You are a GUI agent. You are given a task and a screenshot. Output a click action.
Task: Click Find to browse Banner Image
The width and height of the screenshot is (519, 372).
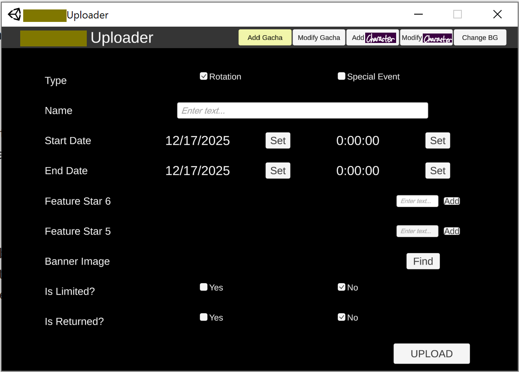[x=423, y=261]
